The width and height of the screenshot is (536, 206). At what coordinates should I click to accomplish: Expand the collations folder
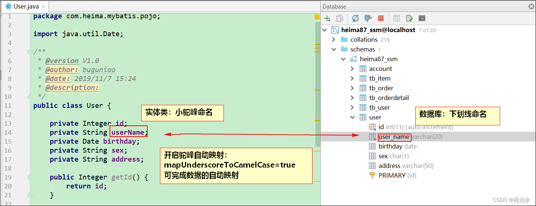tap(334, 40)
